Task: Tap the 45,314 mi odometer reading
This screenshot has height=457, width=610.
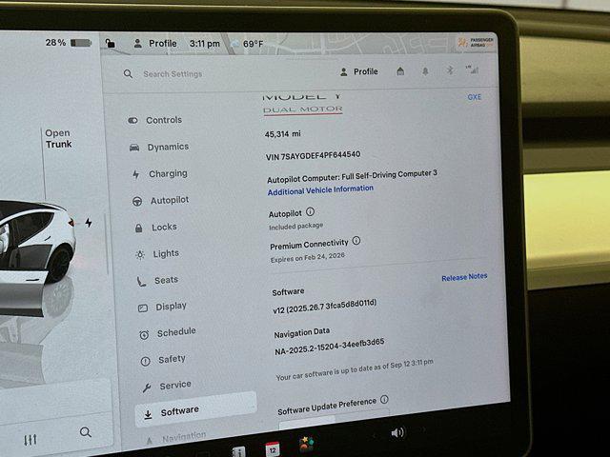Action: [283, 134]
